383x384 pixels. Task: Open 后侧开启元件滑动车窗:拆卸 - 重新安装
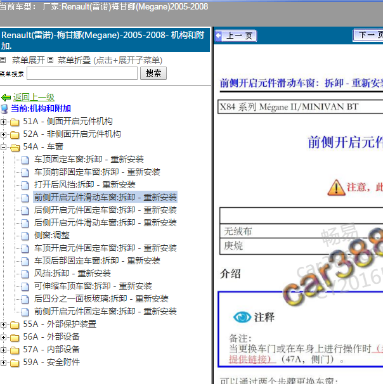click(x=105, y=223)
